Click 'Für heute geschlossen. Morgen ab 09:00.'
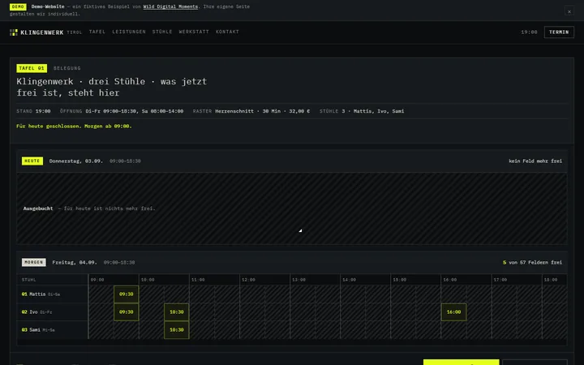This screenshot has width=584, height=365. pos(74,127)
